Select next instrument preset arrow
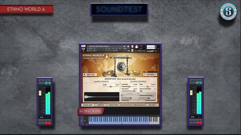This screenshot has width=241, height=135. click(x=121, y=46)
